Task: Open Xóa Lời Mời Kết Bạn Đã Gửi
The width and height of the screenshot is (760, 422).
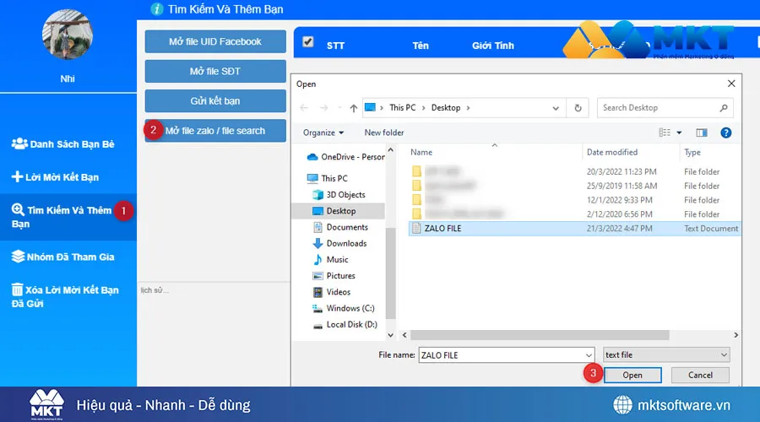Action: [65, 296]
